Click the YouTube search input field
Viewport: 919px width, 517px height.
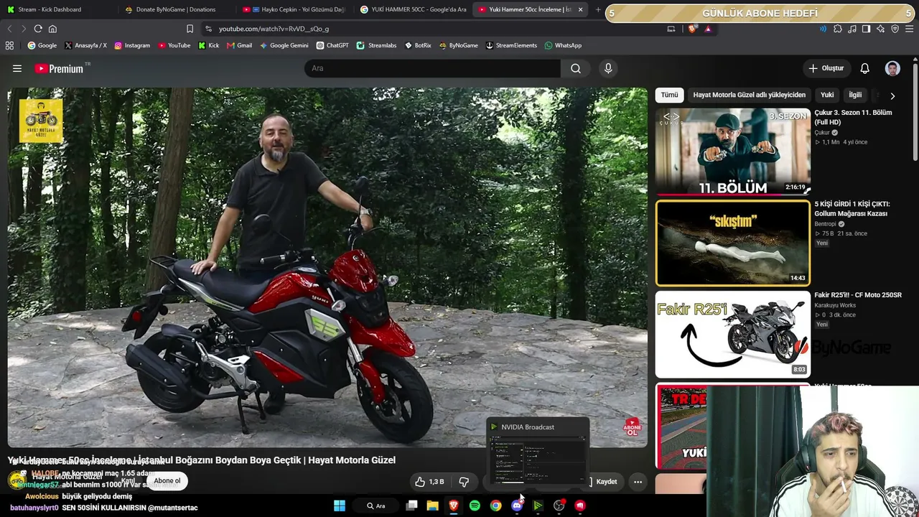pos(432,68)
